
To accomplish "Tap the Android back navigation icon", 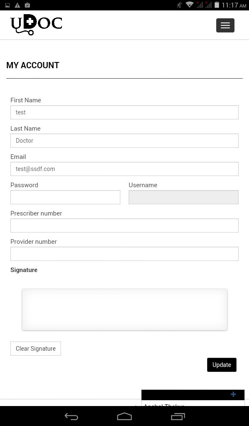I will pyautogui.click(x=71, y=416).
